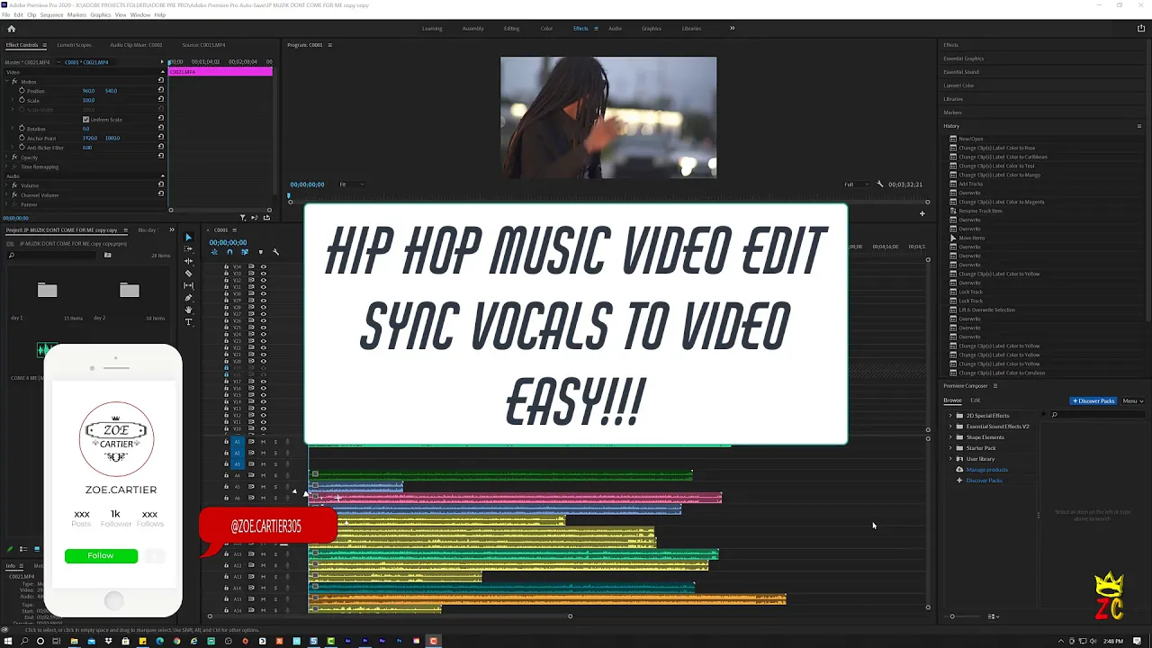Show more workspaces overflow chevron
This screenshot has width=1152, height=648.
coord(732,28)
